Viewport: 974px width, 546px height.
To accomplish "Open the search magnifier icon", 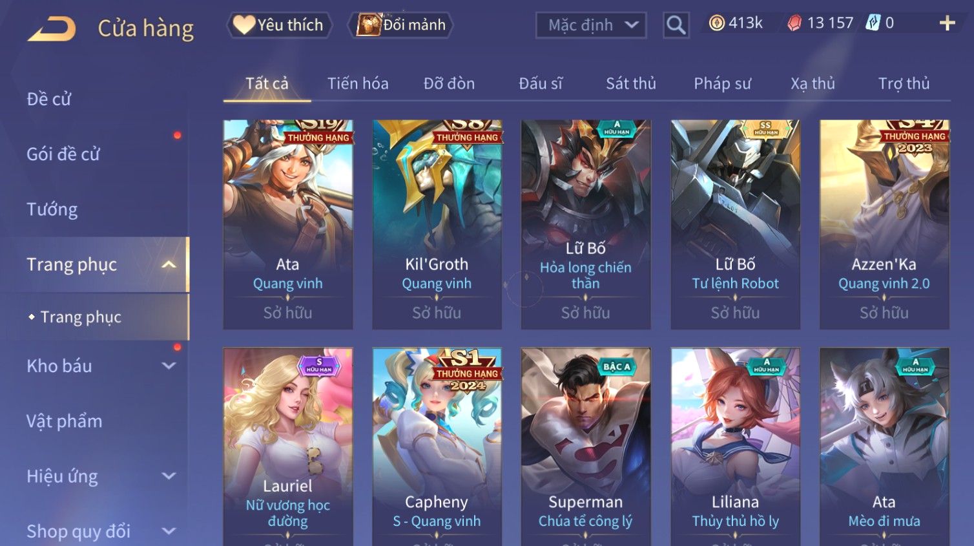I will click(676, 25).
